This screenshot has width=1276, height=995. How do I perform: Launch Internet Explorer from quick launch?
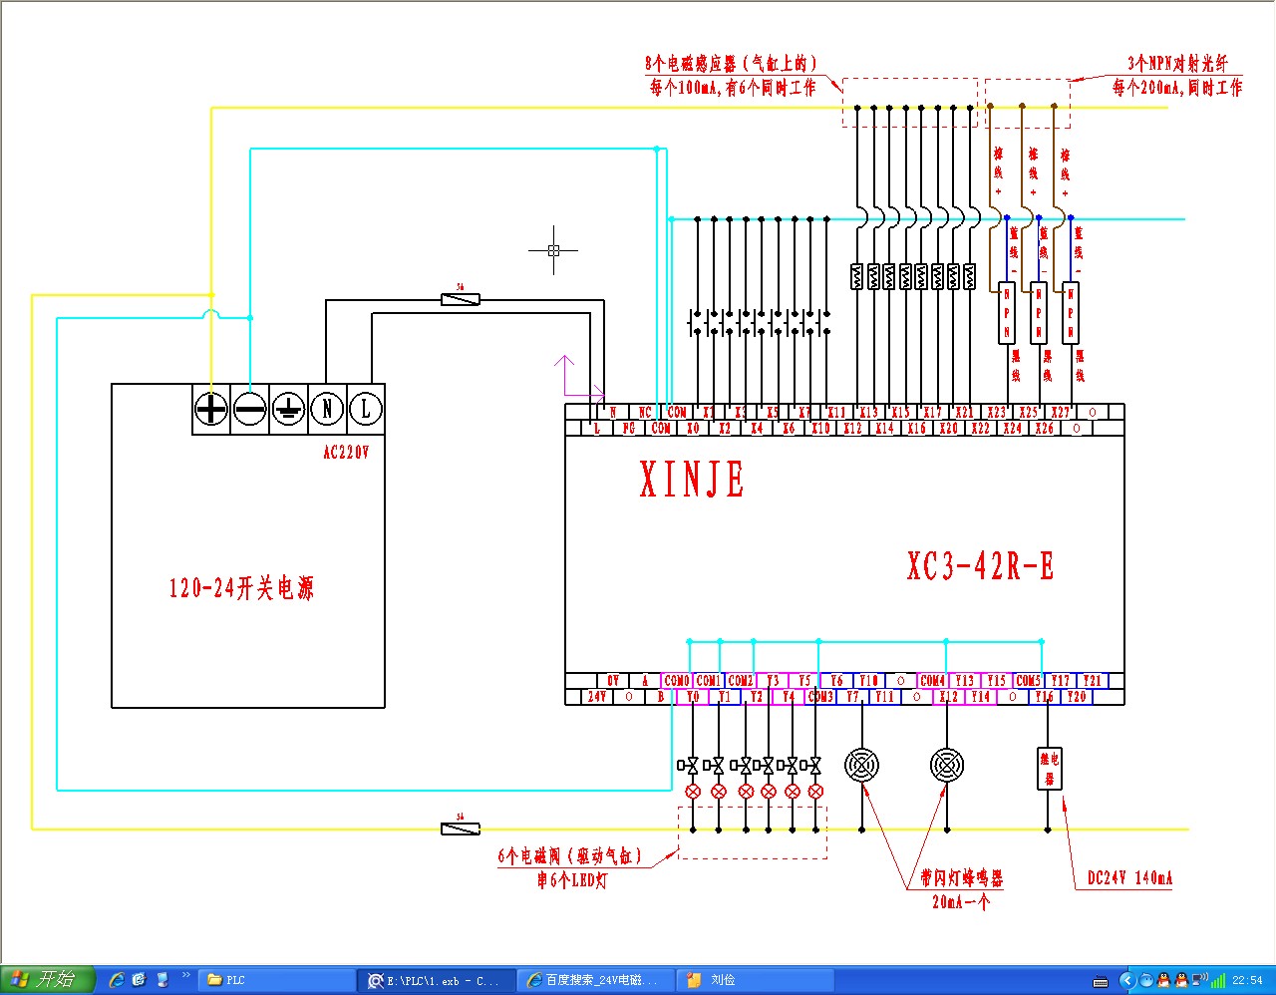pos(117,980)
